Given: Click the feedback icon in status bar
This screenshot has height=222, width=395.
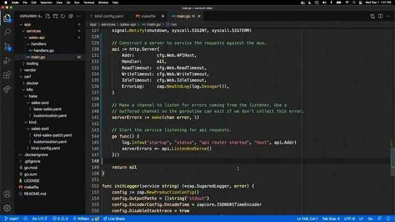Looking at the screenshot, I should pos(380,219).
